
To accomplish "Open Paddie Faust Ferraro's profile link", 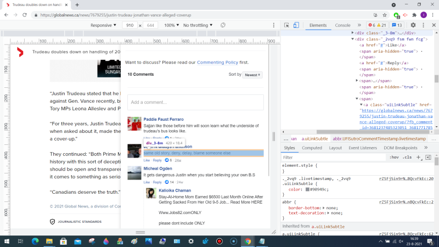I will tap(164, 119).
